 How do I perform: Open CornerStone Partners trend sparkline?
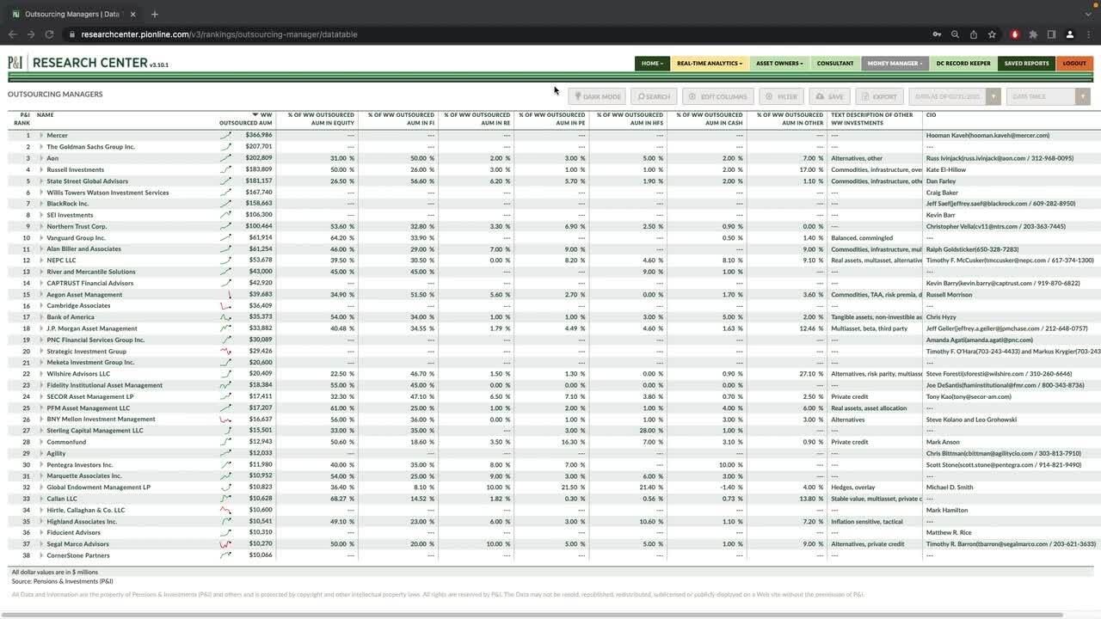tap(225, 555)
